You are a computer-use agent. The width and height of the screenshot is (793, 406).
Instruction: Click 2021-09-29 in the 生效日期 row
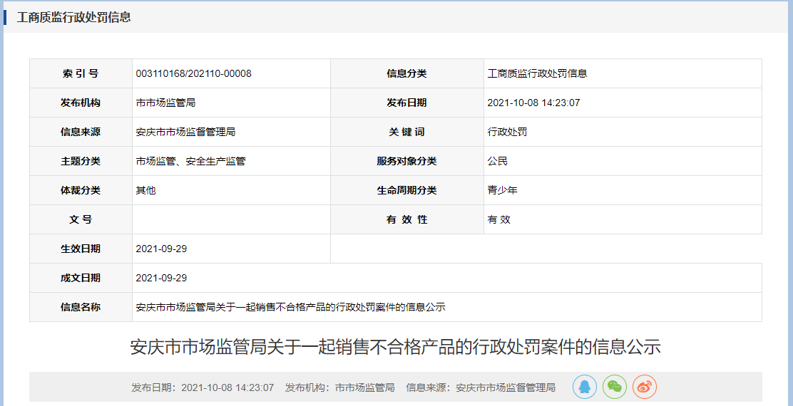[x=162, y=249]
